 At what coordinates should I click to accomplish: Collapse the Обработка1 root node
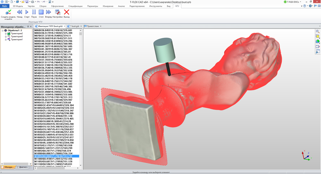pyautogui.click(x=3, y=30)
